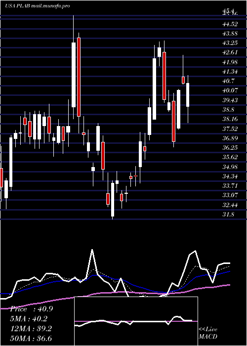Click the 33.07 price axis label
Image resolution: width=247 pixels, height=346 pixels.
[x=230, y=195]
